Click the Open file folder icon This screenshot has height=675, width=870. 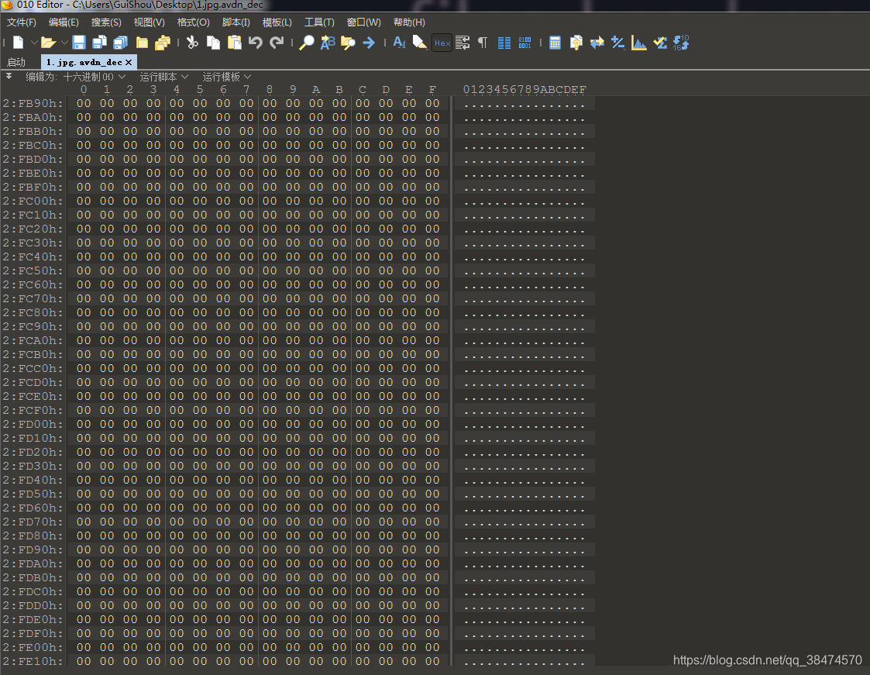click(49, 43)
